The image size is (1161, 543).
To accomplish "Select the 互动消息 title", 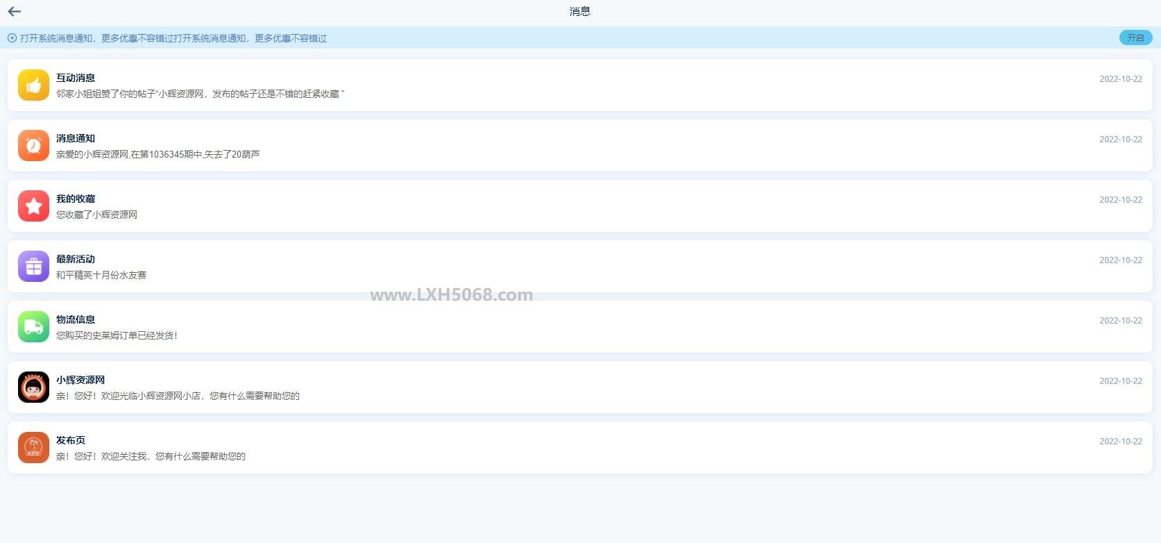I will coord(76,78).
